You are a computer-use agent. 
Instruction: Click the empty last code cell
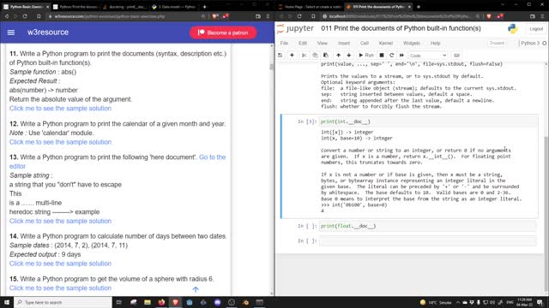(x=427, y=240)
